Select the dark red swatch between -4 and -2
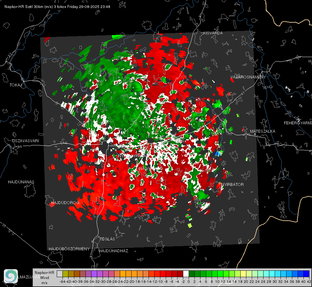Viewport: 312px width, 287px height. click(180, 274)
